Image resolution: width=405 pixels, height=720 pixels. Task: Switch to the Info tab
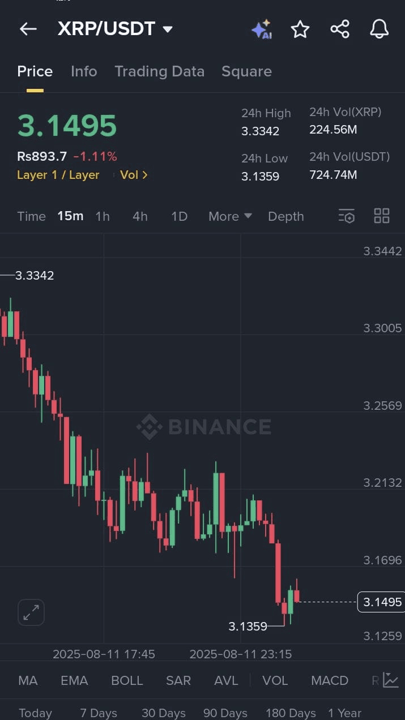[84, 71]
